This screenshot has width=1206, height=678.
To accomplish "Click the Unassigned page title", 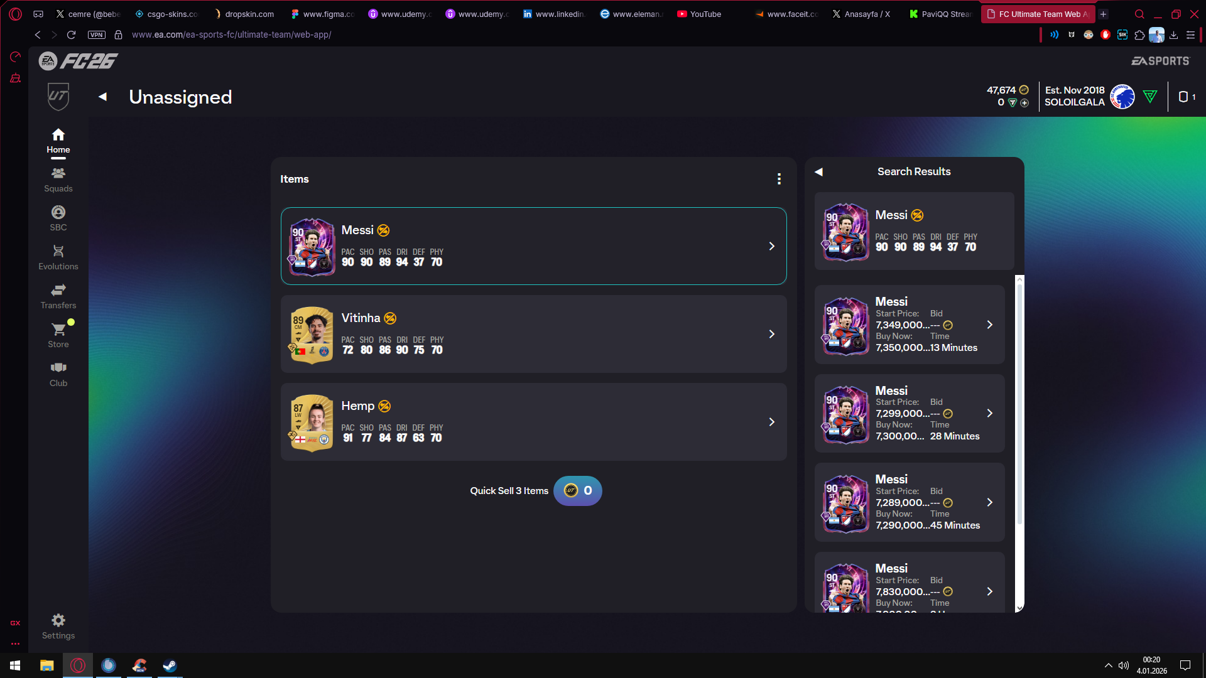I will click(180, 97).
